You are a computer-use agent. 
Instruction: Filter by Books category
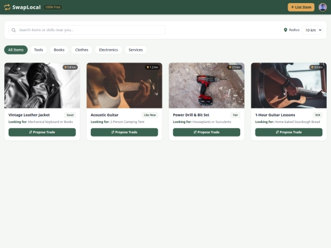(59, 50)
